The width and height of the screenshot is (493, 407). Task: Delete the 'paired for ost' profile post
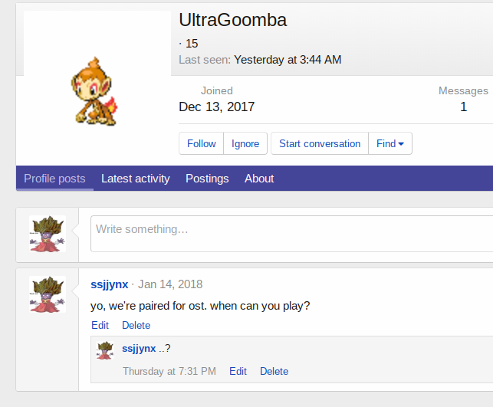(136, 325)
